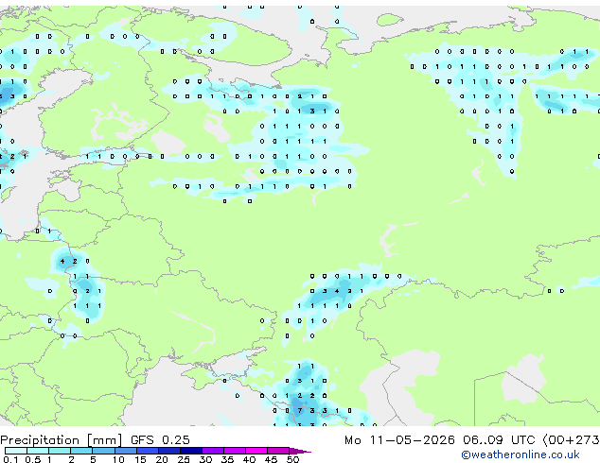Click the Precipitation [mm] title text
Screen dimensions: 600x463
pyautogui.click(x=62, y=440)
